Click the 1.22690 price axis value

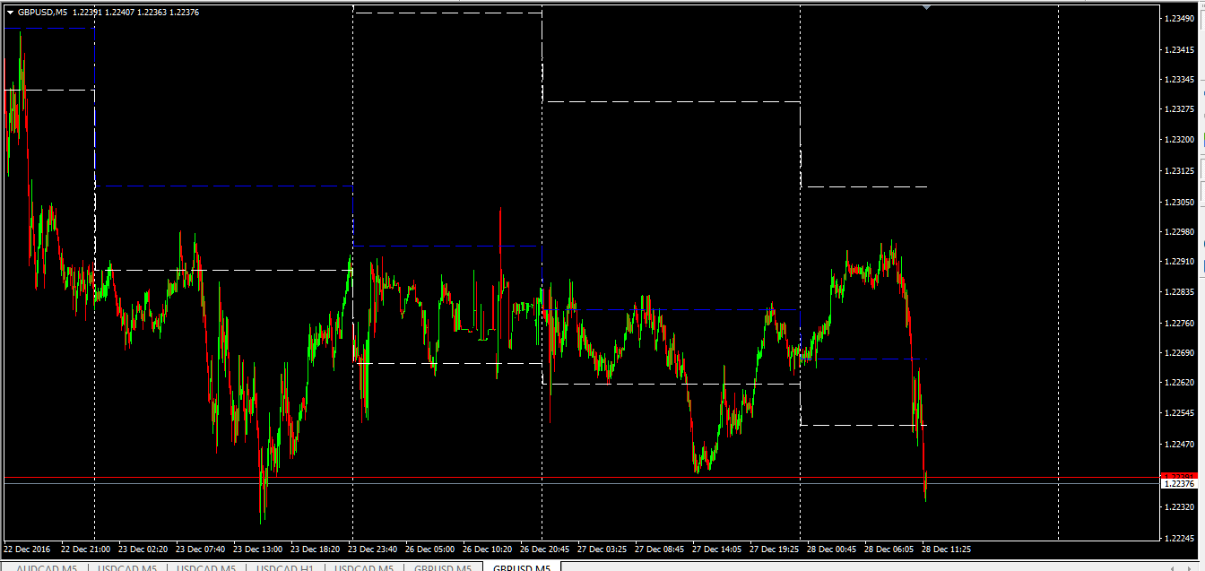pos(1179,353)
